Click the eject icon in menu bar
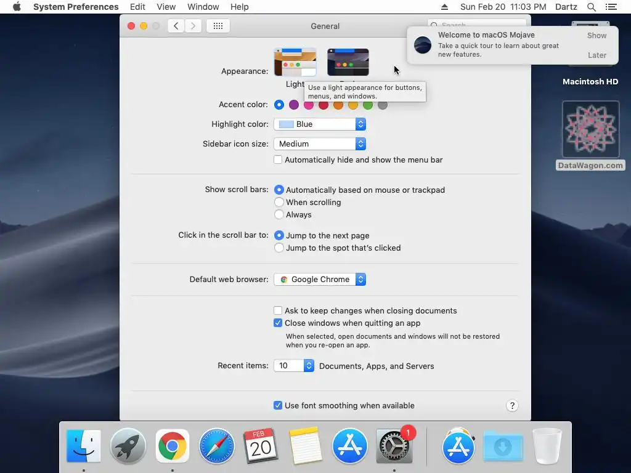Image resolution: width=631 pixels, height=473 pixels. point(444,7)
